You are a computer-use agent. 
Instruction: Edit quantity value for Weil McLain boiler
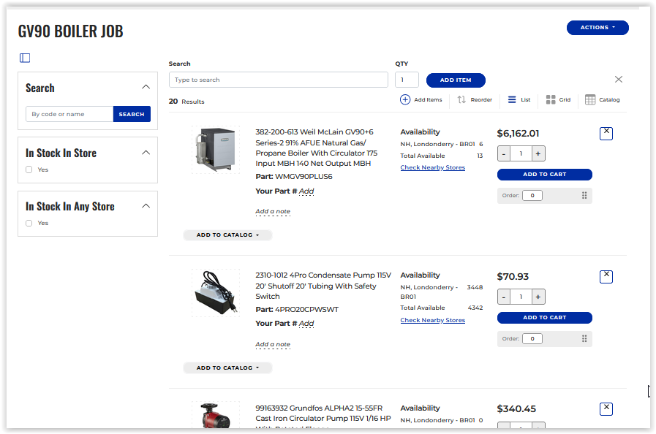pos(521,153)
